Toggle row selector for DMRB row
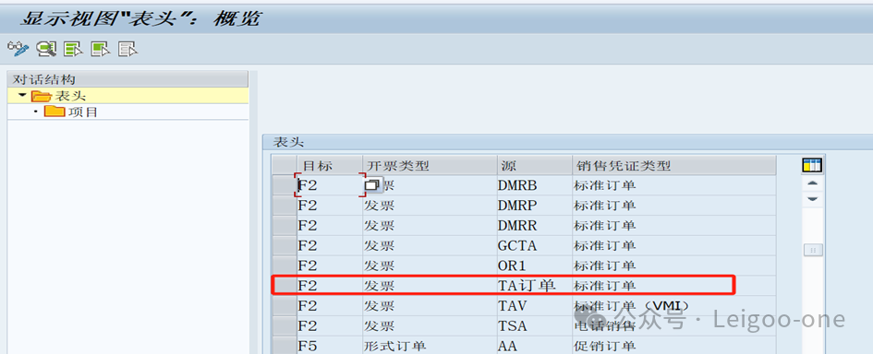 pyautogui.click(x=284, y=185)
